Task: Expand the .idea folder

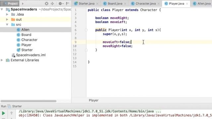Action: pyautogui.click(x=7, y=14)
